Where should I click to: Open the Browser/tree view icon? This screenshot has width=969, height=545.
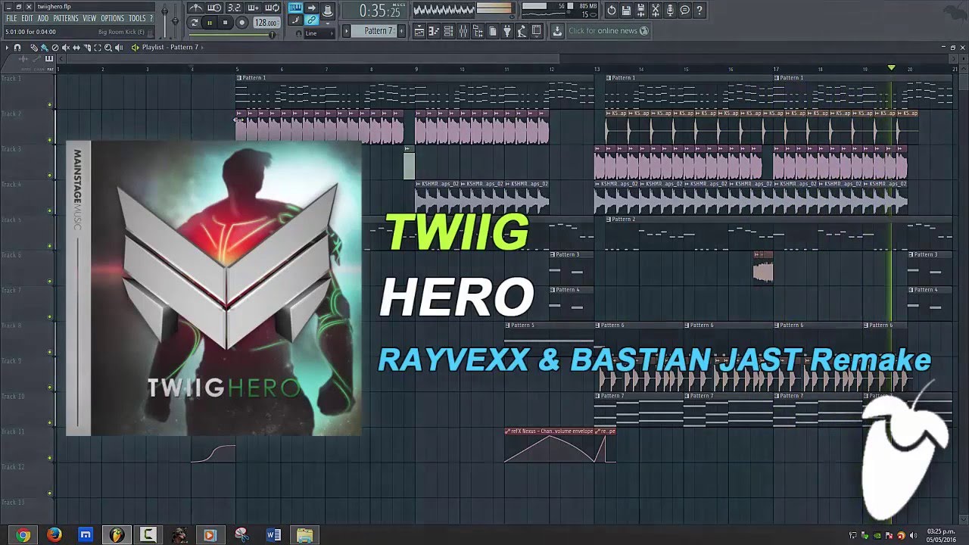[478, 31]
